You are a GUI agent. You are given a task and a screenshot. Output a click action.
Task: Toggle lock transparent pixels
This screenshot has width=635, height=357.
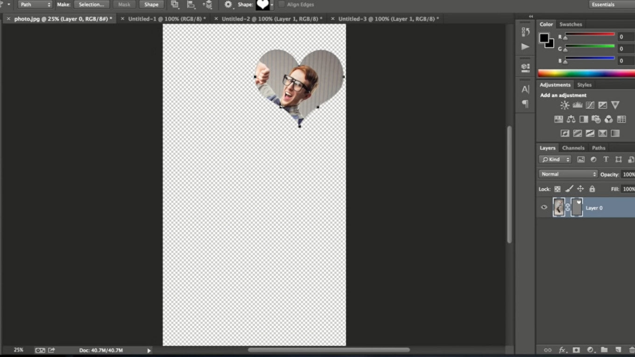point(557,189)
